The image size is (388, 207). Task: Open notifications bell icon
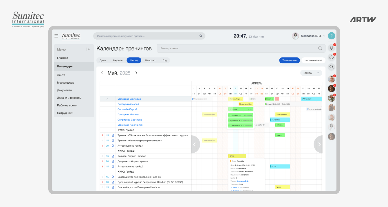pyautogui.click(x=332, y=48)
